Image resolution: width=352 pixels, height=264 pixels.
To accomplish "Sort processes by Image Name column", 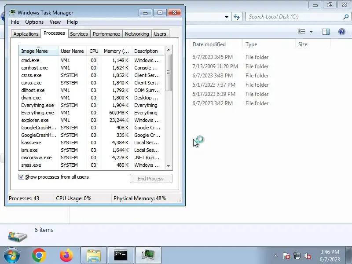I will tap(39, 51).
